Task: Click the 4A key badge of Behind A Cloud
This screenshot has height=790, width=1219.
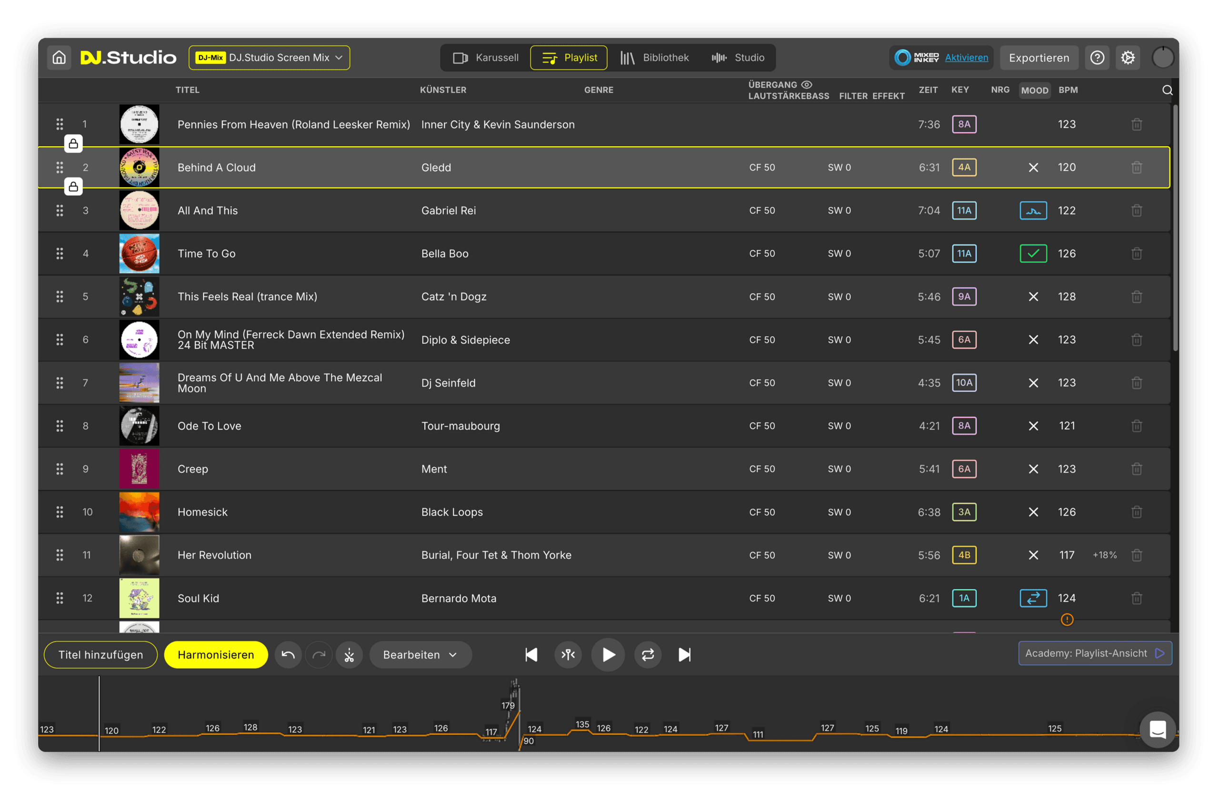Action: click(964, 167)
